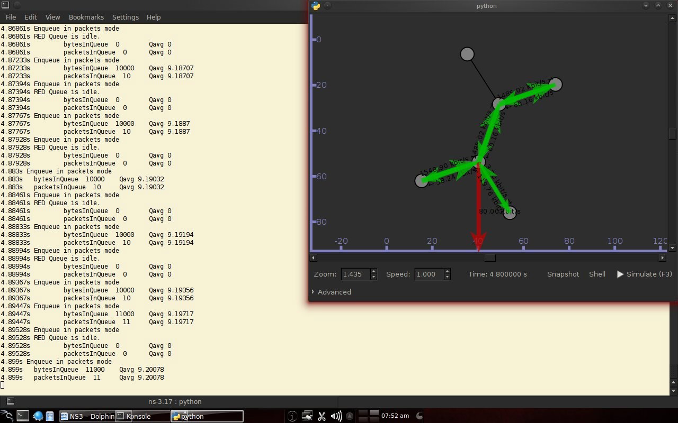This screenshot has width=678, height=423.
Task: Click inside the Zoom input field
Action: click(x=355, y=274)
